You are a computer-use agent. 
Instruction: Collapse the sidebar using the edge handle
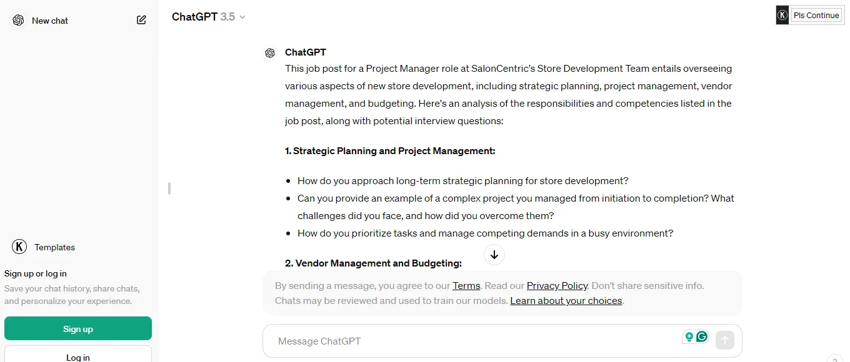coord(169,188)
